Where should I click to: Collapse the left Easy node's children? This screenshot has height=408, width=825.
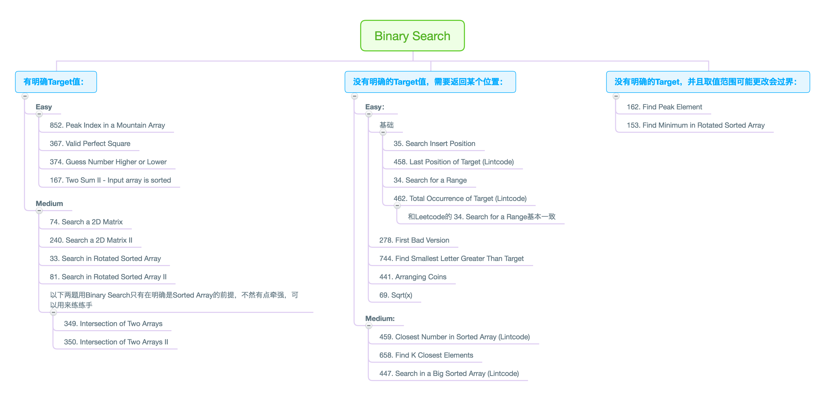(39, 114)
